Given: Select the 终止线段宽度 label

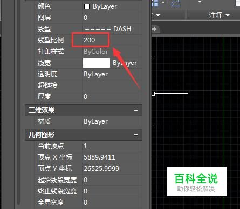Looking at the screenshot, I should click(57, 191).
